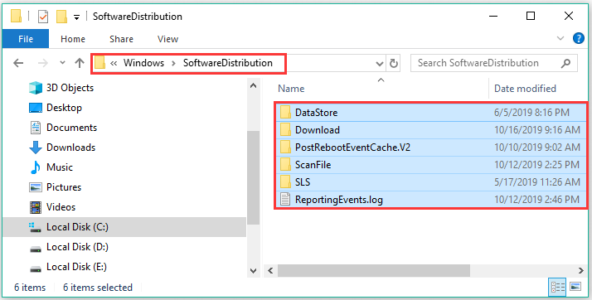Open Music in navigation pane
Screen dimensions: 592x300
click(59, 167)
